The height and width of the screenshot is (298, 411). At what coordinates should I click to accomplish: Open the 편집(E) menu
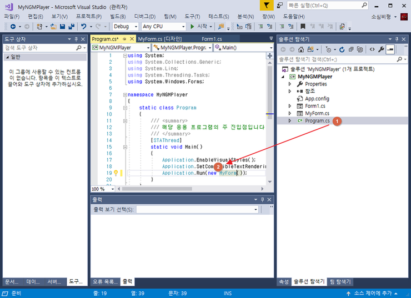click(36, 17)
